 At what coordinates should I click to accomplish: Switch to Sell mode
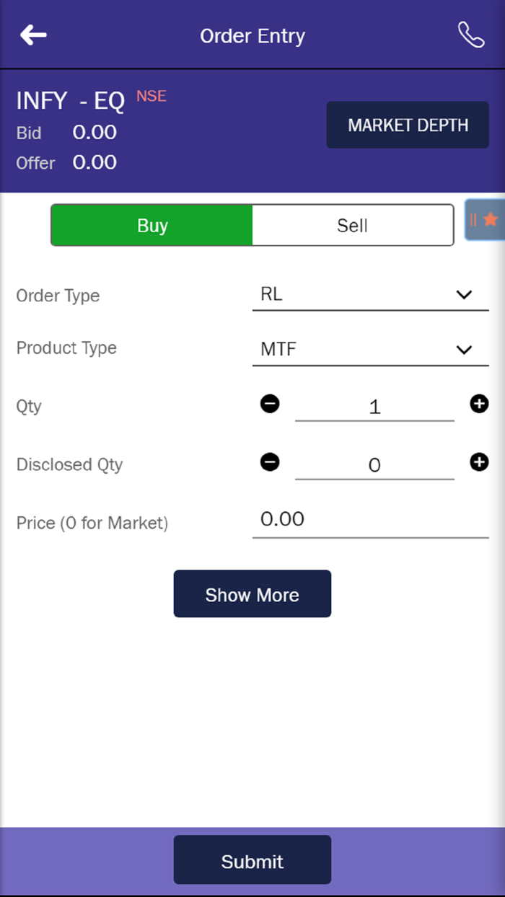tap(352, 225)
